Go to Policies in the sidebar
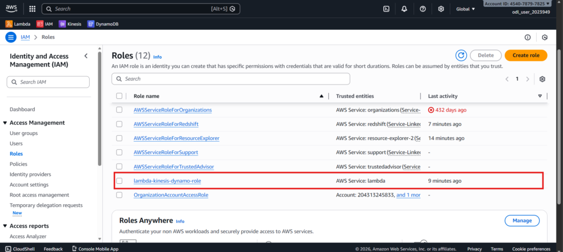Screen dimensions: 563x252 (x=18, y=164)
